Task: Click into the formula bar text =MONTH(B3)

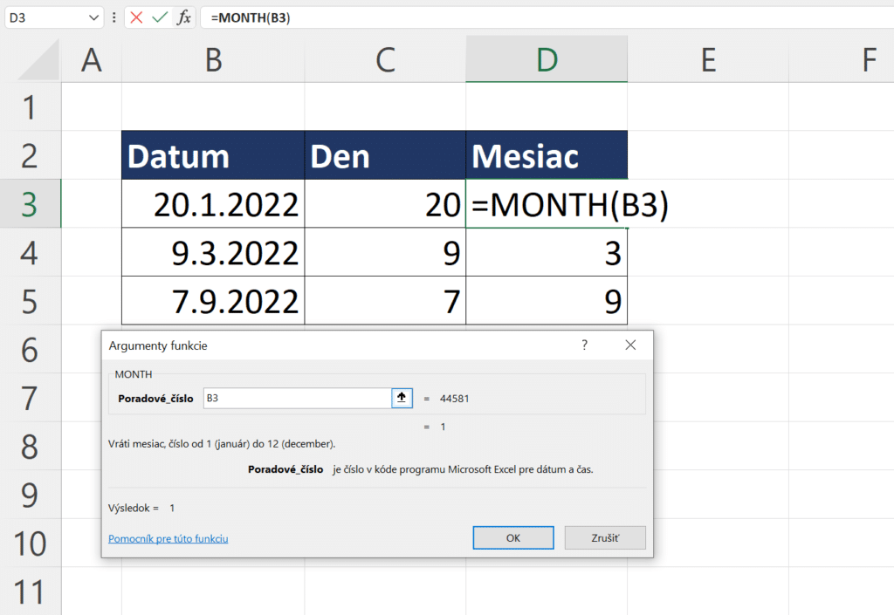Action: click(x=251, y=17)
